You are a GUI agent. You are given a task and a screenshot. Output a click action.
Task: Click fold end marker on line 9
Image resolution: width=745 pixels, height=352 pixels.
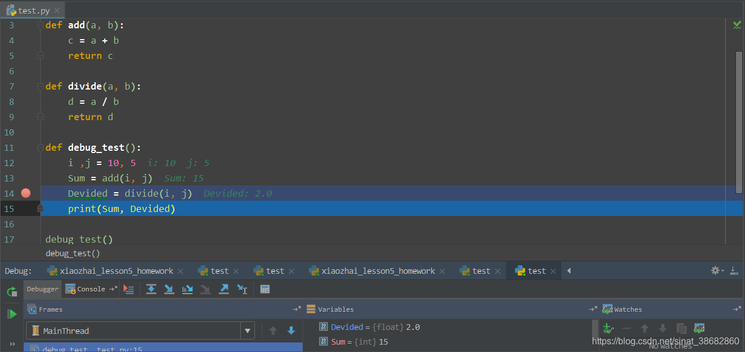40,117
